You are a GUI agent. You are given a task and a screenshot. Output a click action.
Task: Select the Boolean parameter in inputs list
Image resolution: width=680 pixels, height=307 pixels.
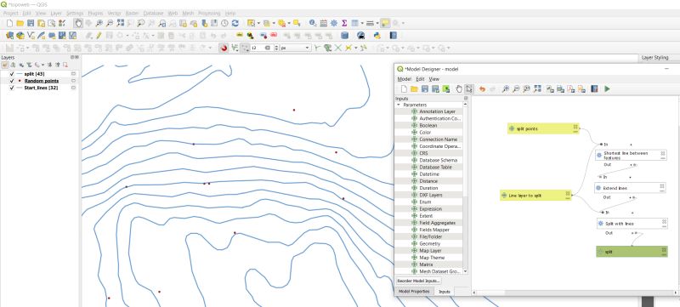(x=428, y=125)
